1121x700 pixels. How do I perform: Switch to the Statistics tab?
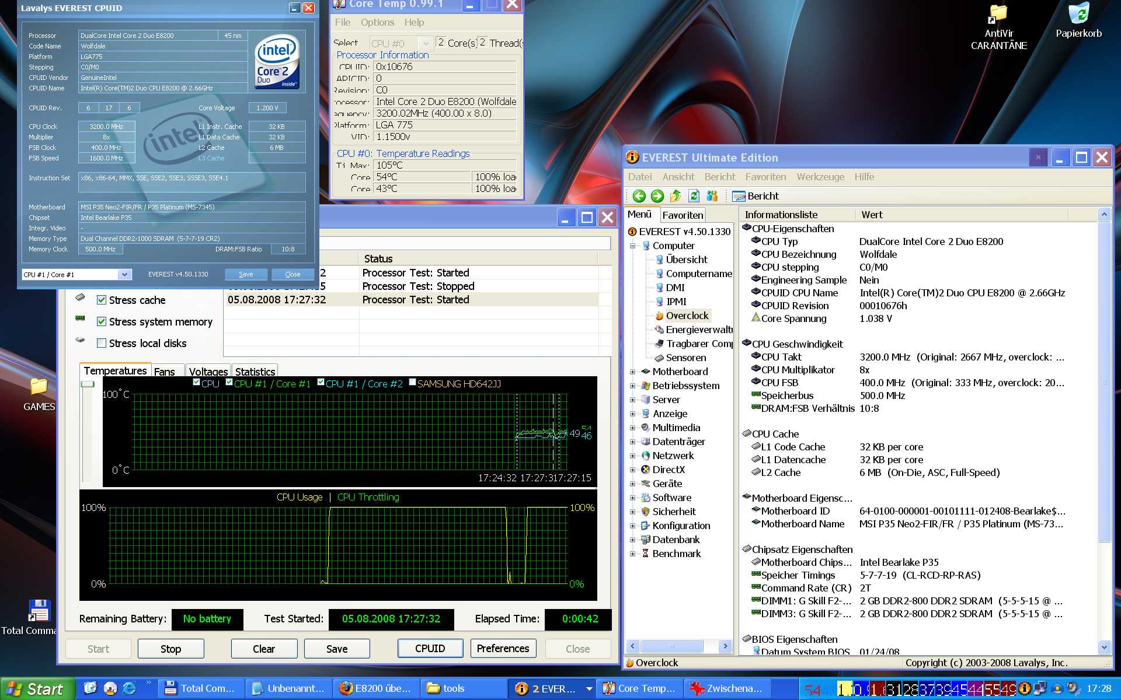click(255, 372)
